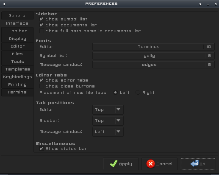The width and height of the screenshot is (219, 175).
Task: Go to the Editor tab
Action: click(17, 46)
